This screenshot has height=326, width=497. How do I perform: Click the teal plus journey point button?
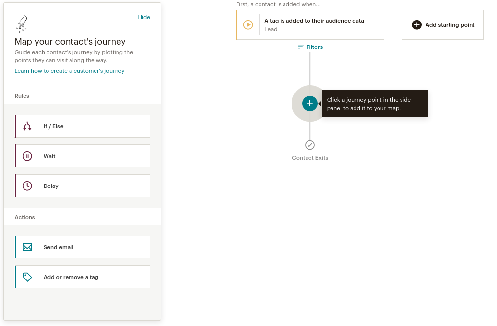pyautogui.click(x=309, y=104)
